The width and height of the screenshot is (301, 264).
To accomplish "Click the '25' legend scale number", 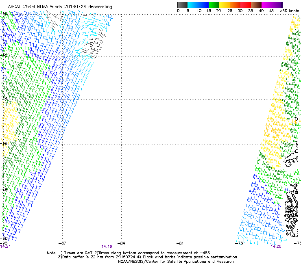I will [x=230, y=11].
